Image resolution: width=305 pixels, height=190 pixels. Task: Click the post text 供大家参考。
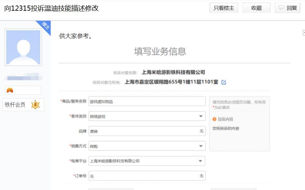click(x=75, y=36)
